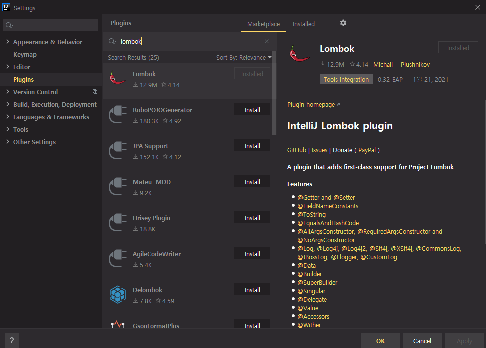This screenshot has height=348, width=486.
Task: Click the project-level icon next to Plugins
Action: [x=95, y=79]
